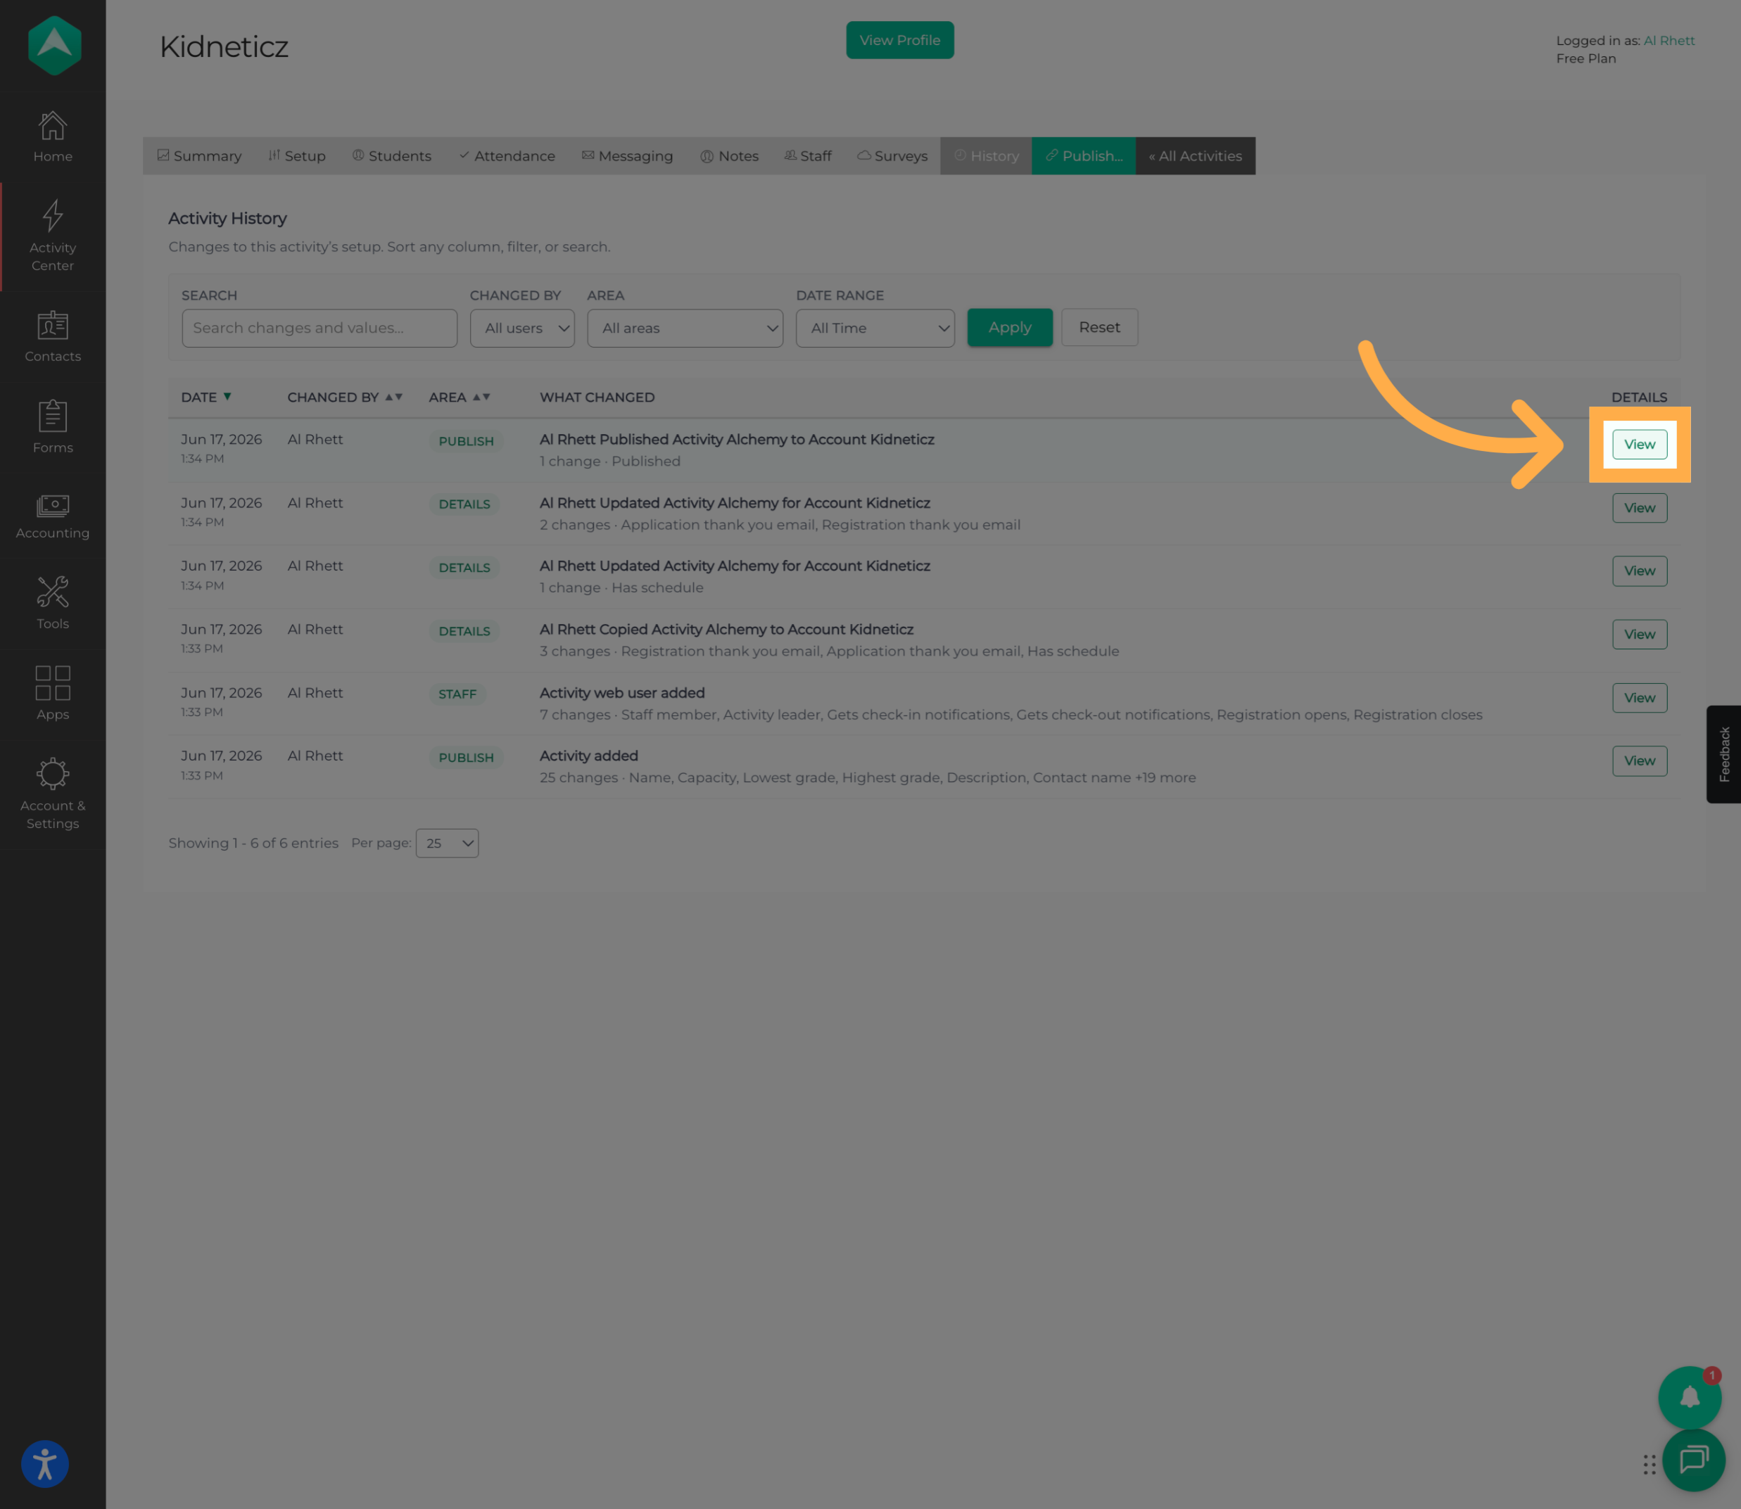Open the All Time date range dropdown
The image size is (1741, 1509).
[875, 328]
